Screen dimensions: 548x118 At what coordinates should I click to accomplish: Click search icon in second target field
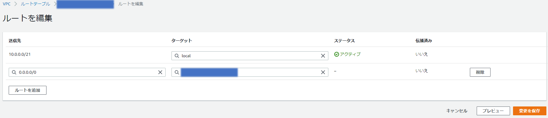click(x=177, y=72)
